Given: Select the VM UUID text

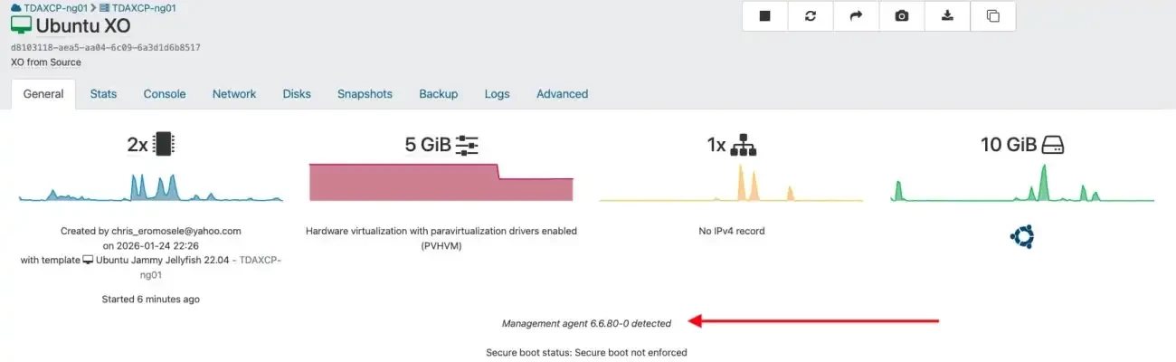Looking at the screenshot, I should (x=105, y=47).
